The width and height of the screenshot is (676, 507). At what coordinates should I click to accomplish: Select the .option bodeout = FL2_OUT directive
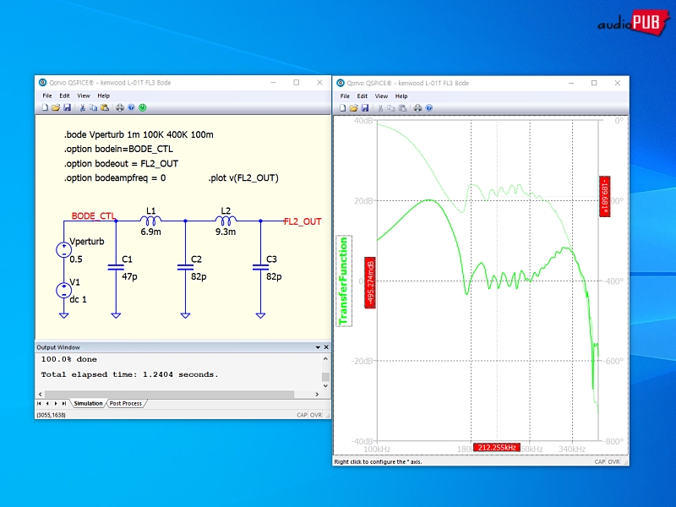pos(121,164)
